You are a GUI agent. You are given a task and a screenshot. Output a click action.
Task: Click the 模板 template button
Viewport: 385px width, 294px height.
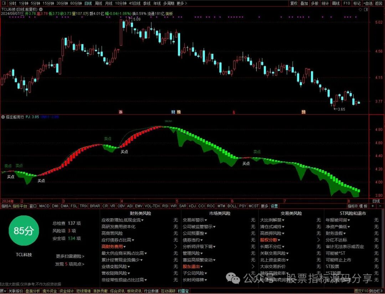(x=363, y=206)
